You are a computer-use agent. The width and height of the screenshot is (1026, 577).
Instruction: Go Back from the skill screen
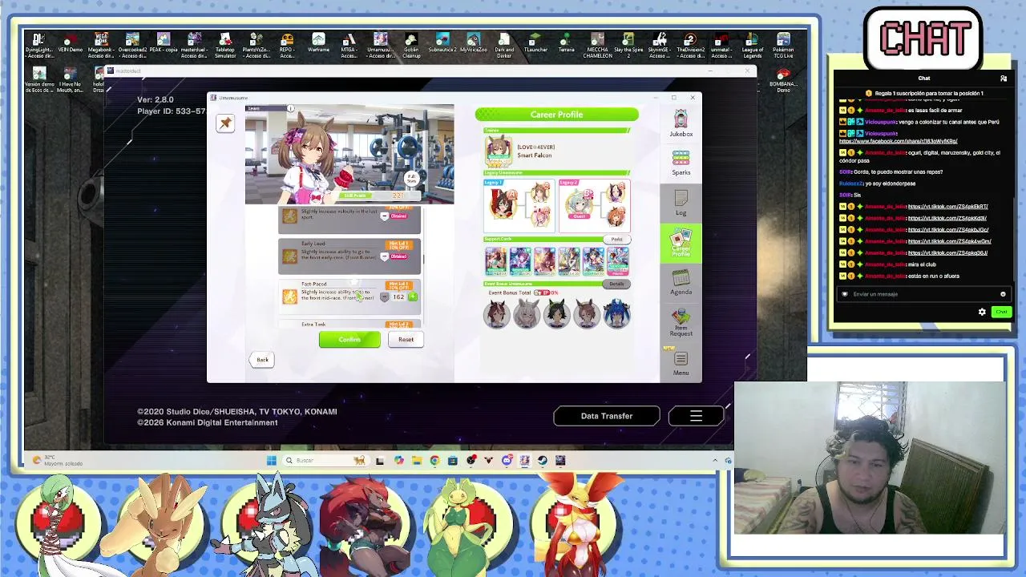(262, 360)
